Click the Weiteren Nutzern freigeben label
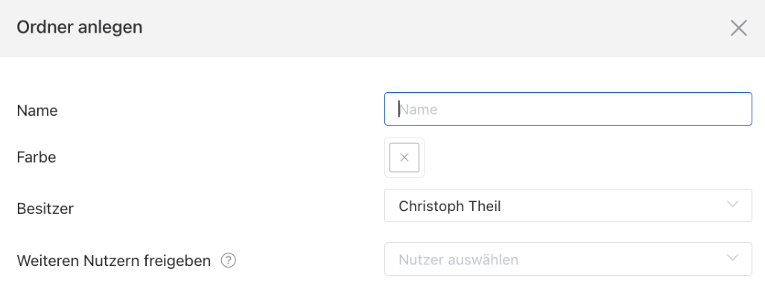 [x=114, y=261]
